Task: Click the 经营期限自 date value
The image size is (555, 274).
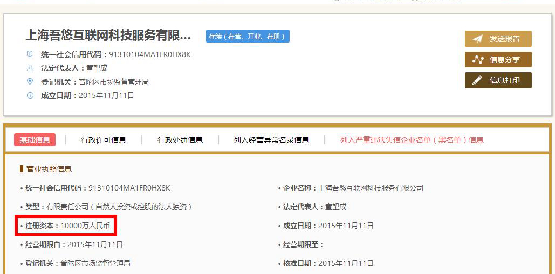Action: 95,244
